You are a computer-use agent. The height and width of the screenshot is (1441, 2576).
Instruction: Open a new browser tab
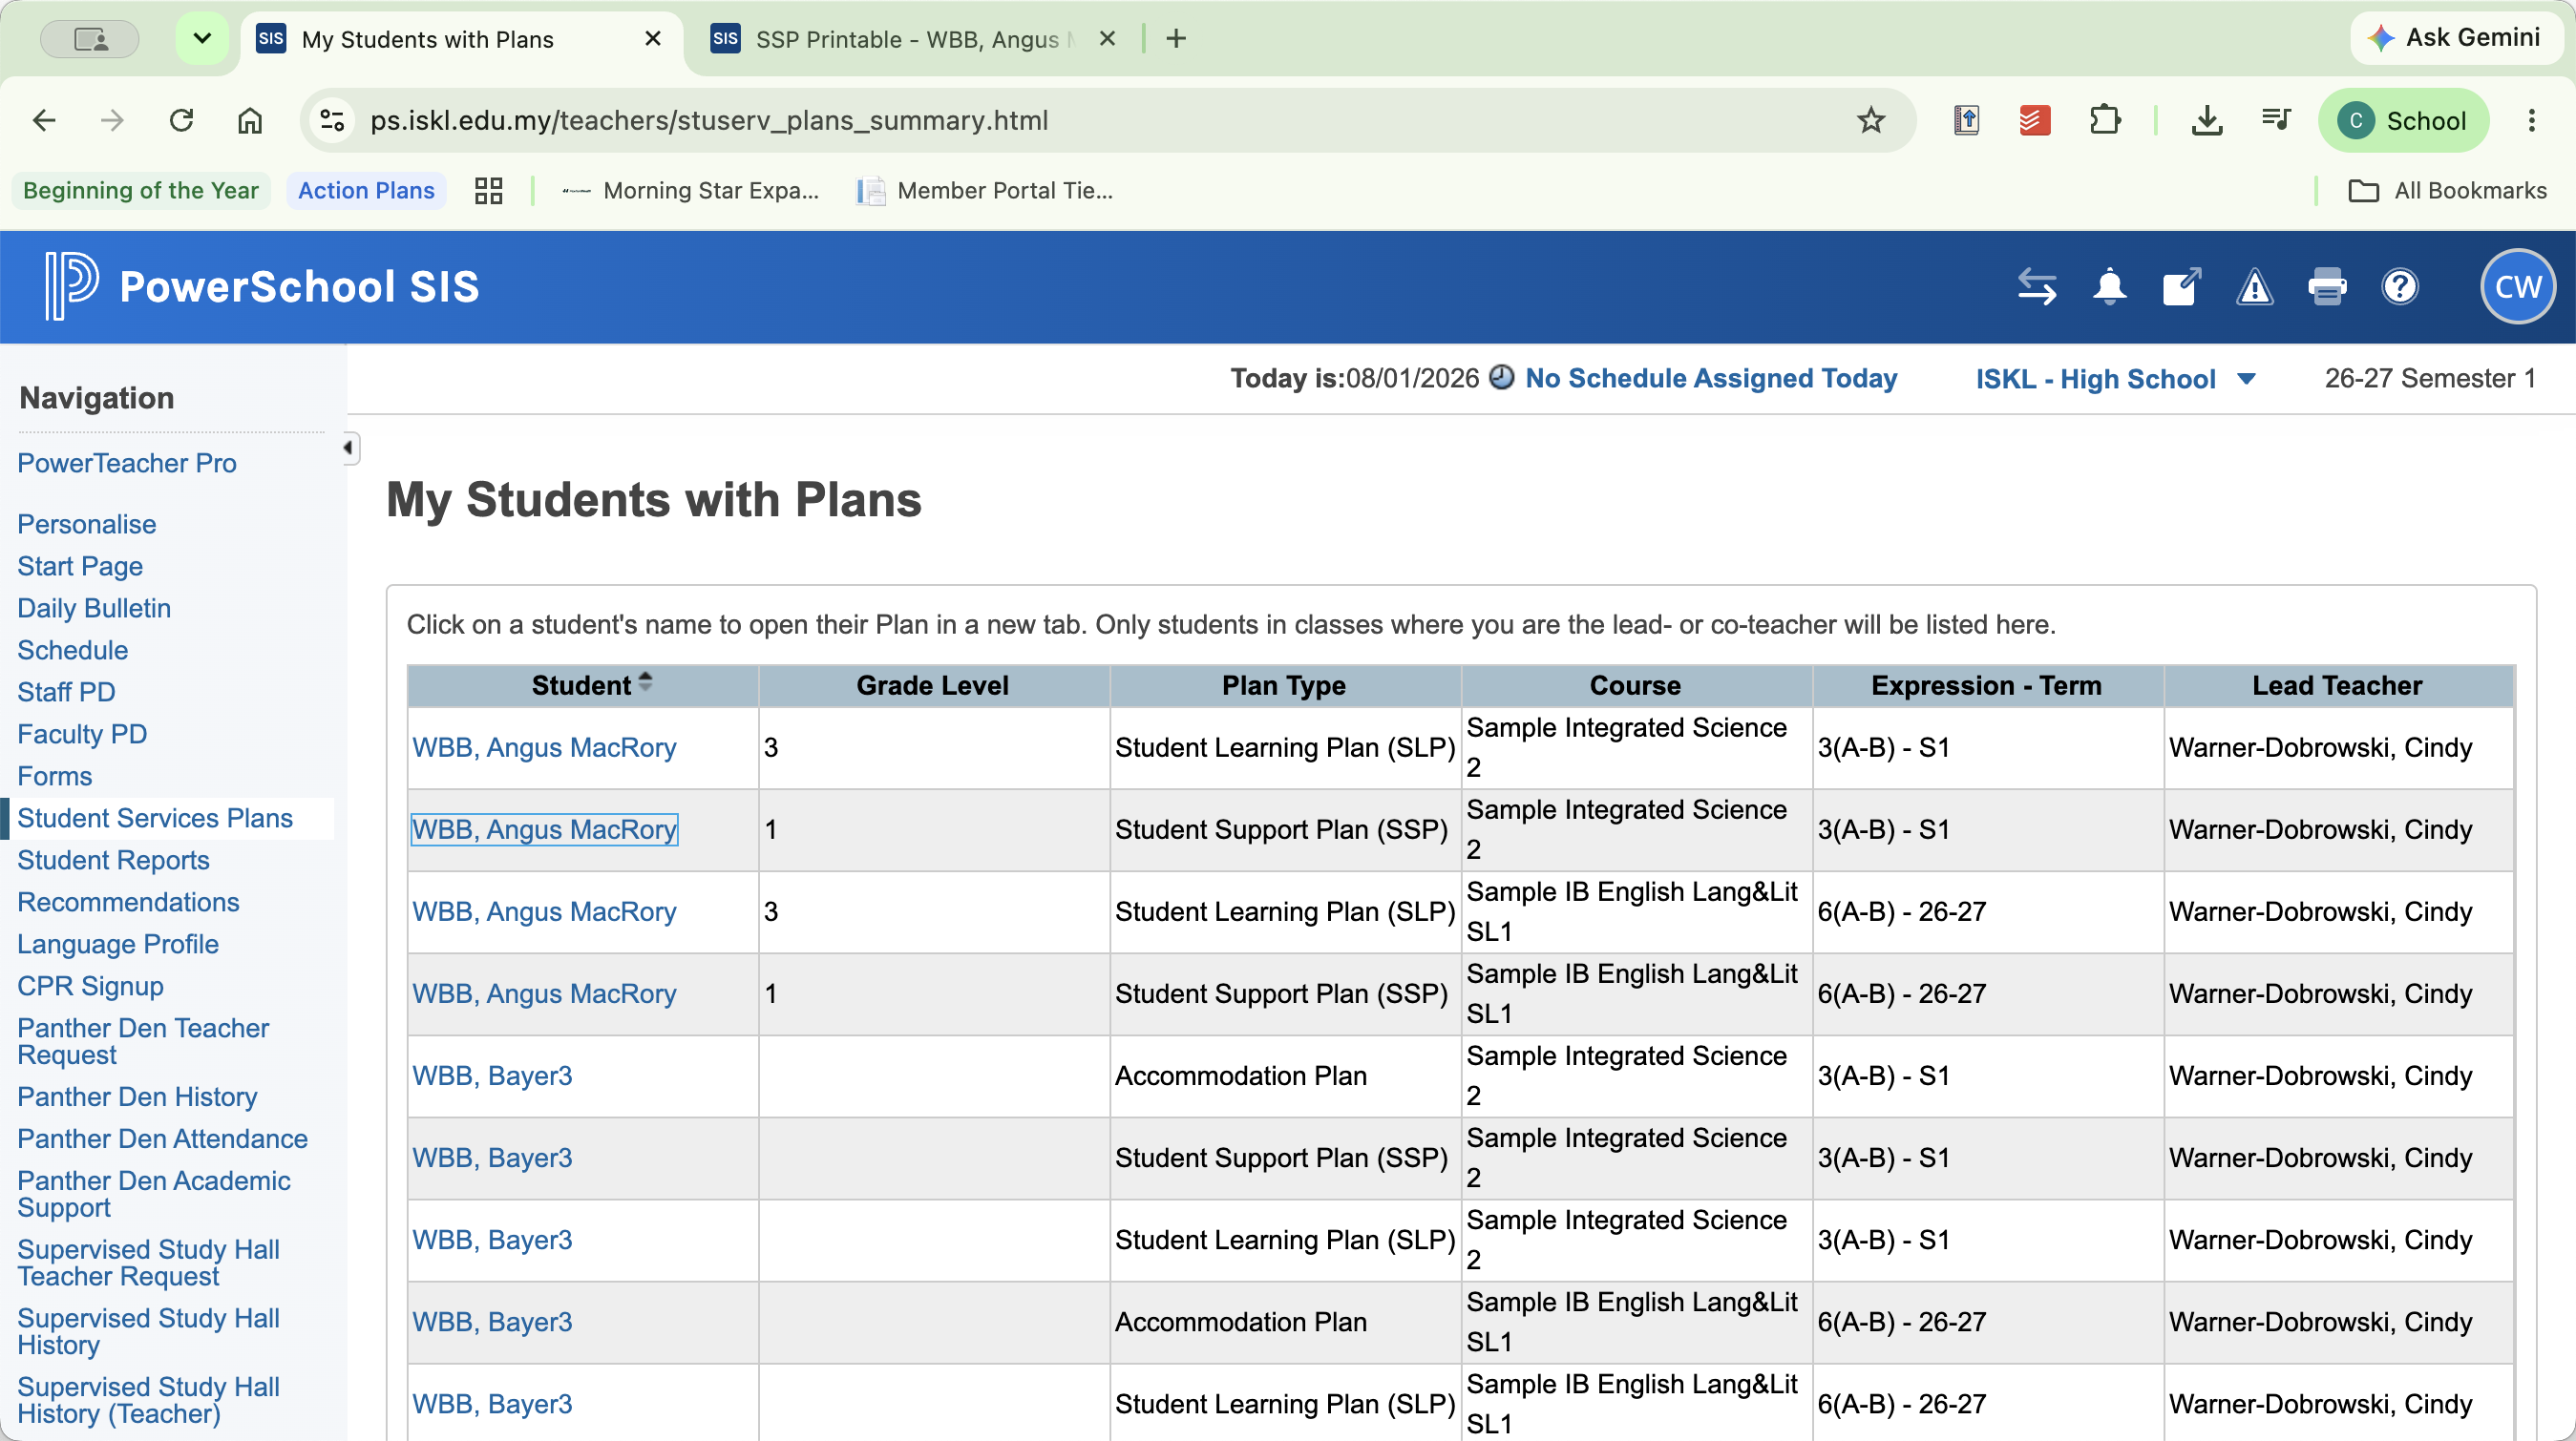pos(1177,38)
